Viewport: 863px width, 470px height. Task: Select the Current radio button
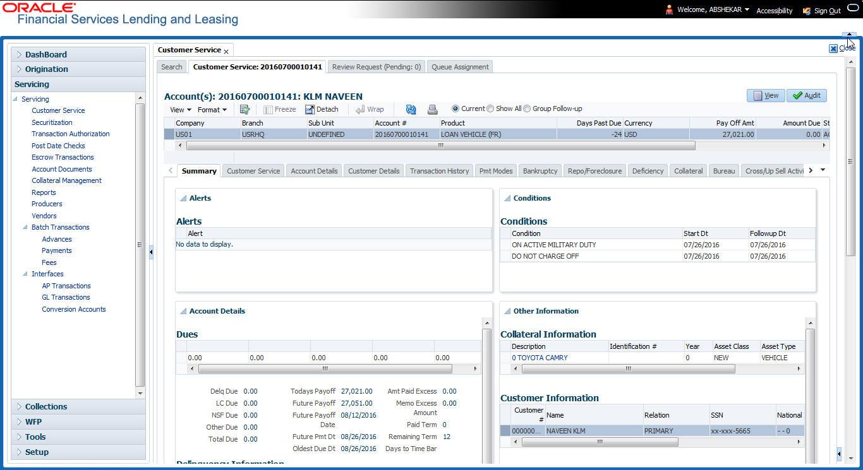point(456,109)
